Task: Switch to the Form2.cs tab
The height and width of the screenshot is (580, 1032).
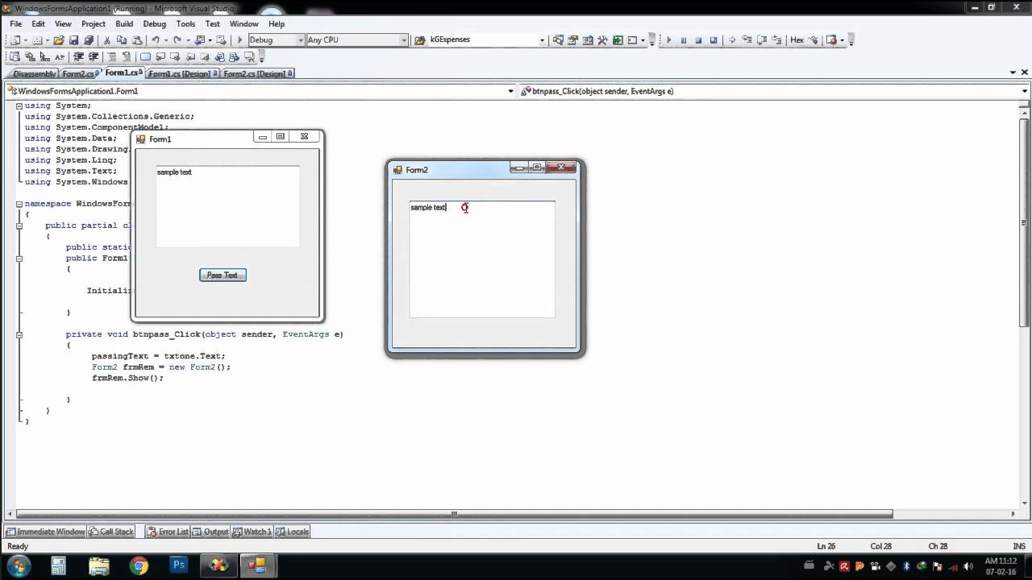Action: click(x=78, y=73)
